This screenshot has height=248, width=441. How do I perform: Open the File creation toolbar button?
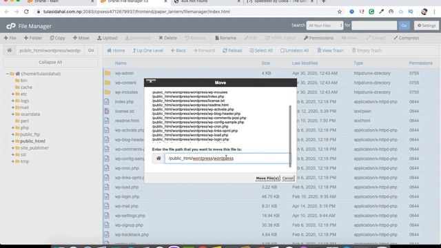pyautogui.click(x=10, y=38)
